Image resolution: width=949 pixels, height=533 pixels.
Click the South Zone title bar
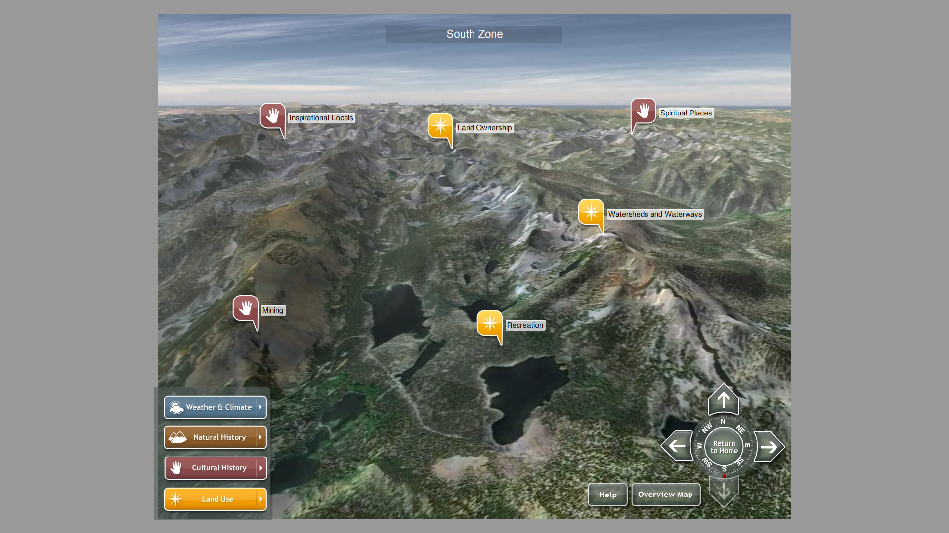click(x=474, y=34)
